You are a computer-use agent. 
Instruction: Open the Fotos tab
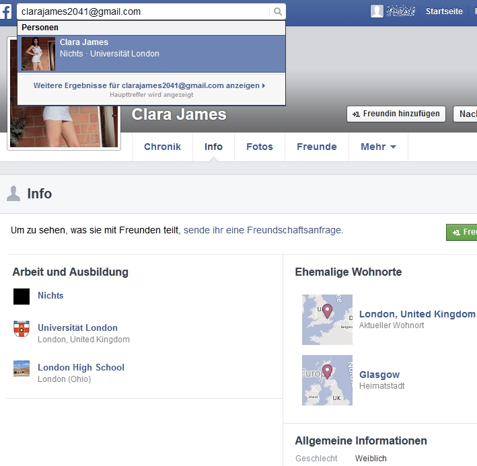click(x=260, y=147)
